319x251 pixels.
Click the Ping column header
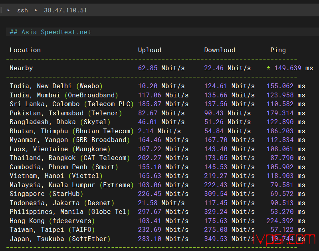(278, 50)
